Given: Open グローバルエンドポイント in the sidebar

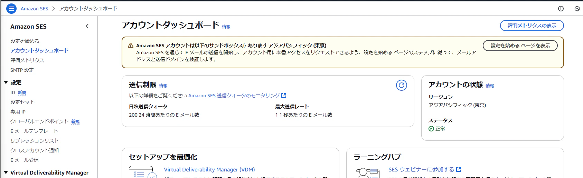Looking at the screenshot, I should (39, 121).
